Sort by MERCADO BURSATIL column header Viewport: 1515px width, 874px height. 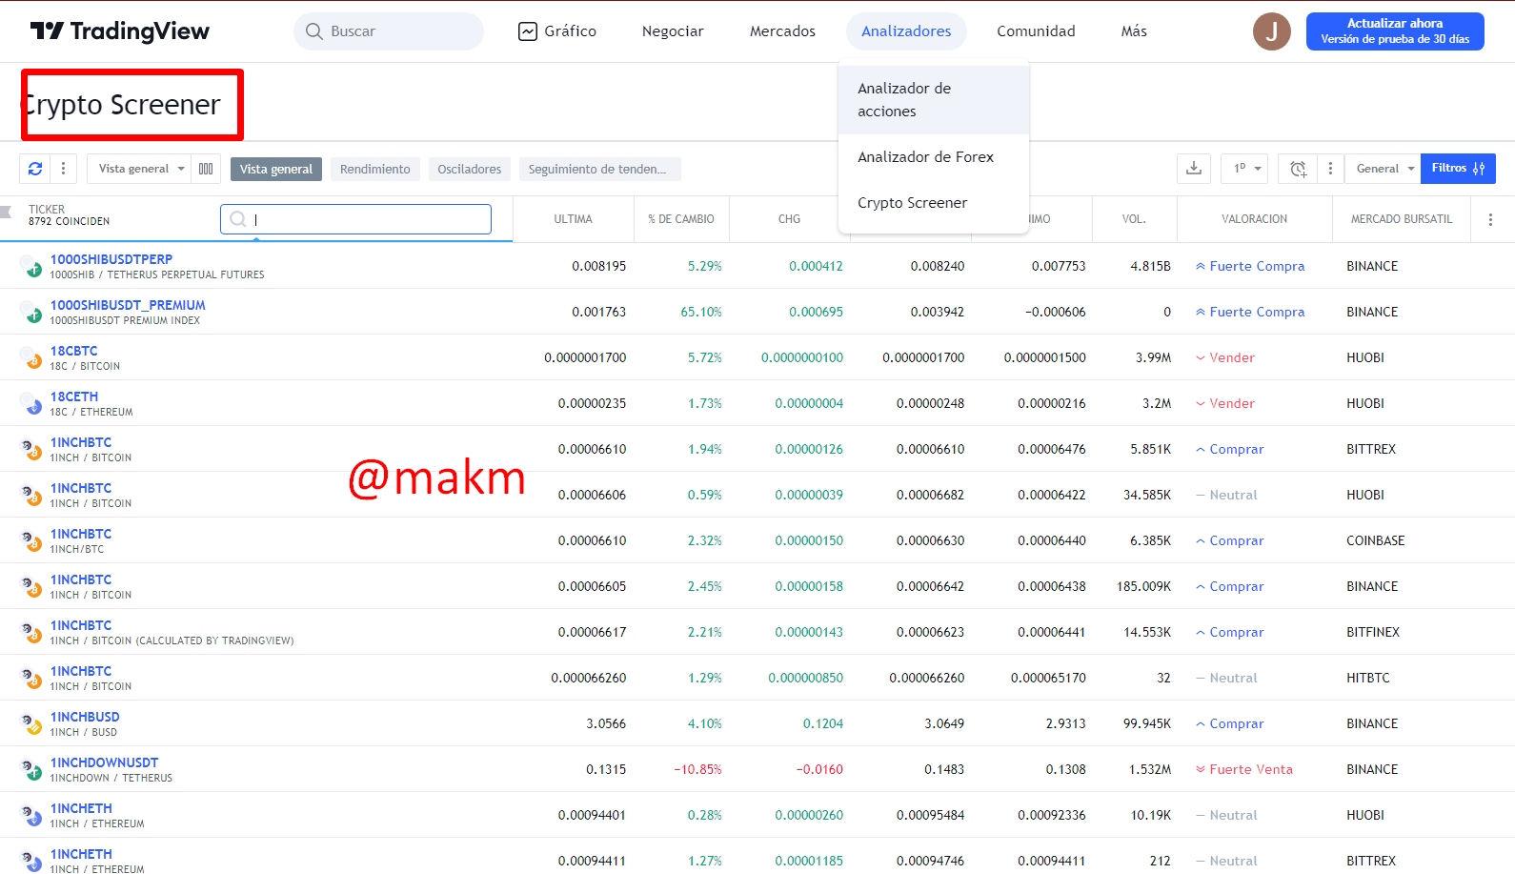[1402, 219]
